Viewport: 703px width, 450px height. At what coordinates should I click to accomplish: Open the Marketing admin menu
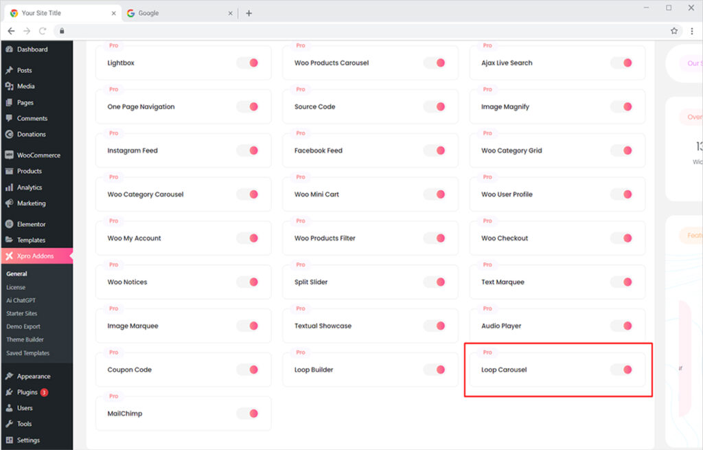tap(31, 203)
